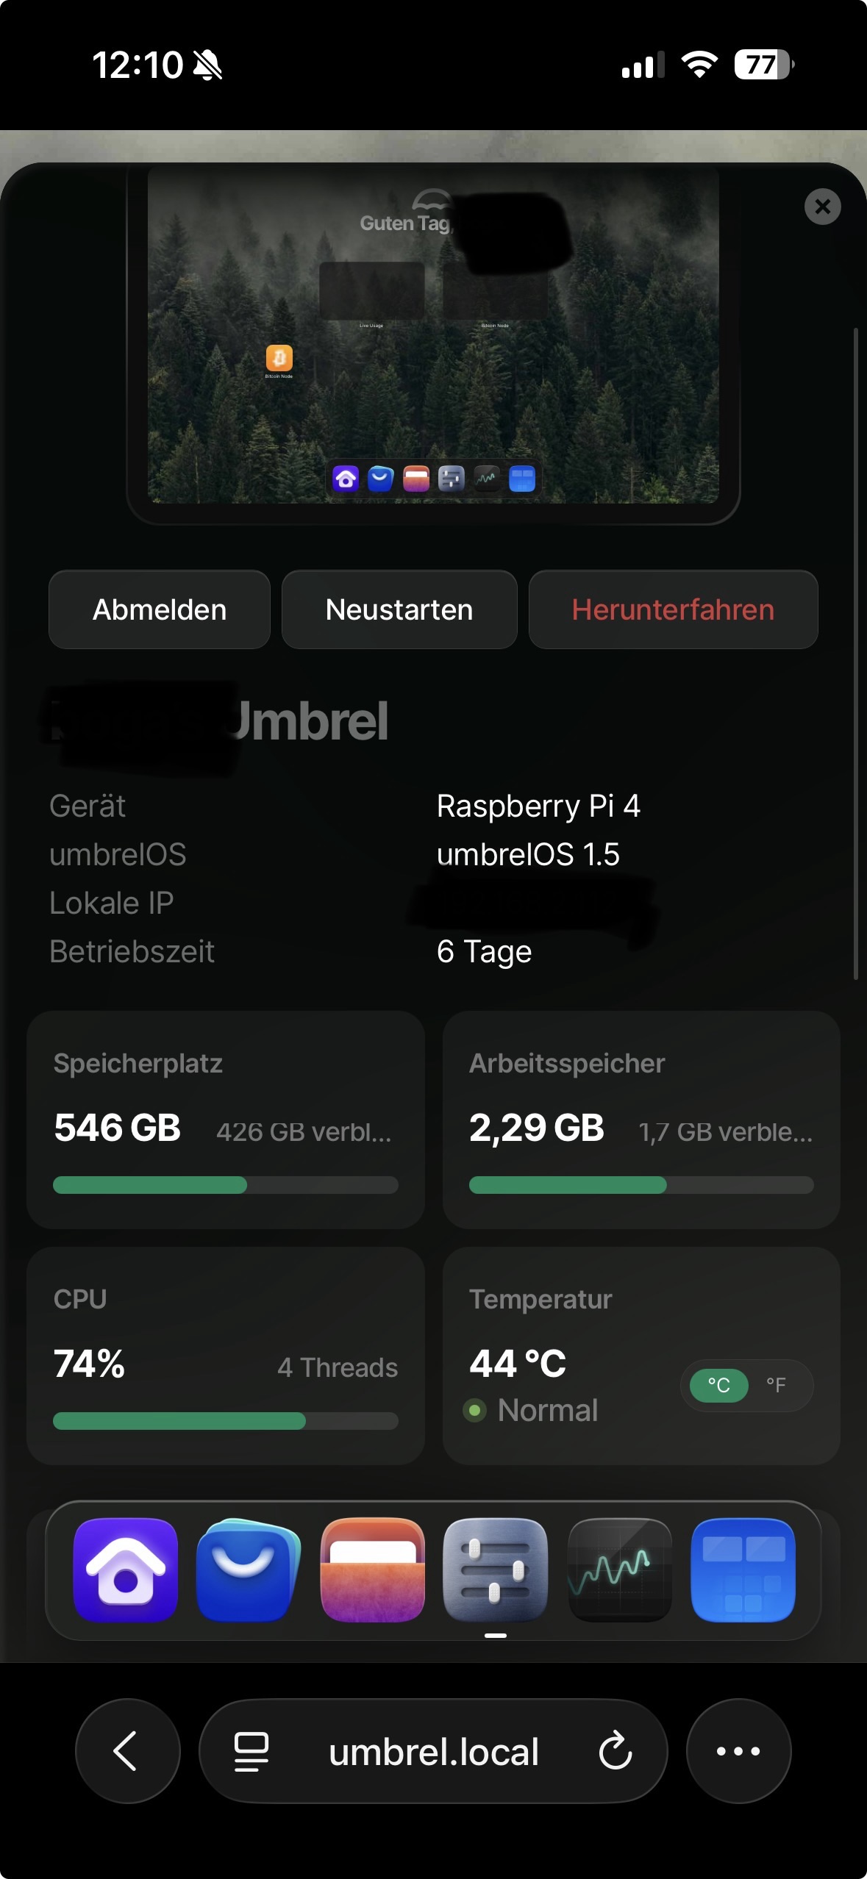The height and width of the screenshot is (1879, 867).
Task: Open the Files dock icon
Action: point(373,1570)
